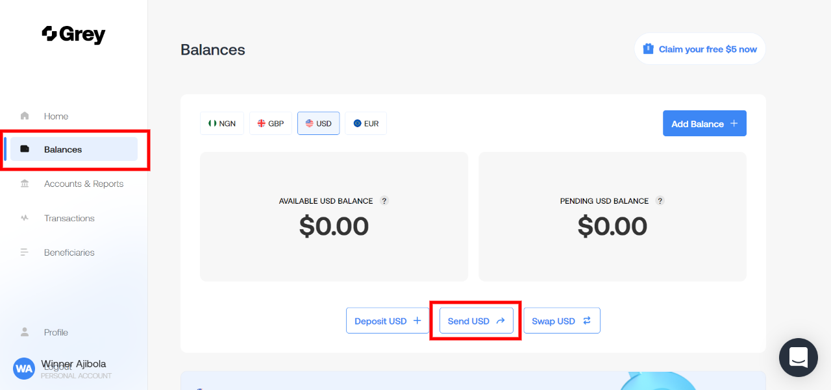This screenshot has width=831, height=390.
Task: Open Home in the sidebar
Action: (x=74, y=116)
